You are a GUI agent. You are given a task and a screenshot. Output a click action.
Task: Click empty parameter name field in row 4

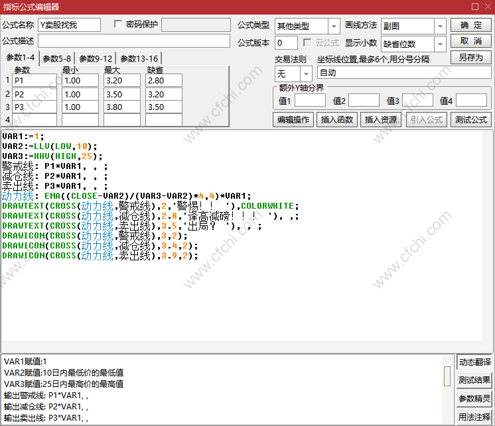[x=35, y=120]
